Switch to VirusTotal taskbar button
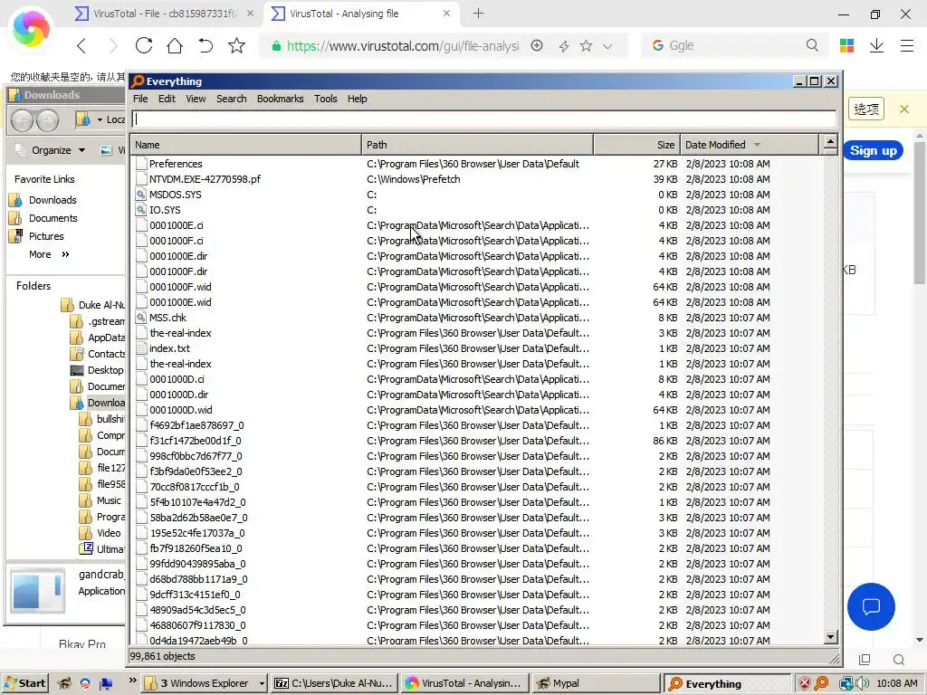Screen dimensions: 927x695 464,683
